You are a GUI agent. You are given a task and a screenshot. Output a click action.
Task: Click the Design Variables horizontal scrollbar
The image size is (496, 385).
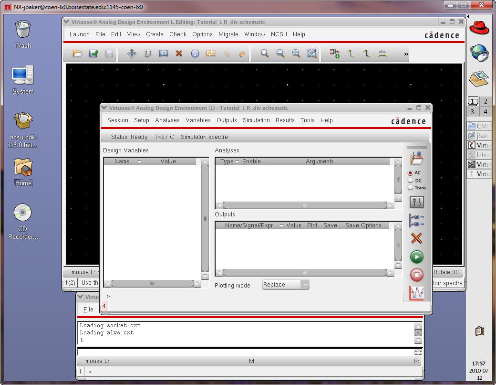coord(153,284)
